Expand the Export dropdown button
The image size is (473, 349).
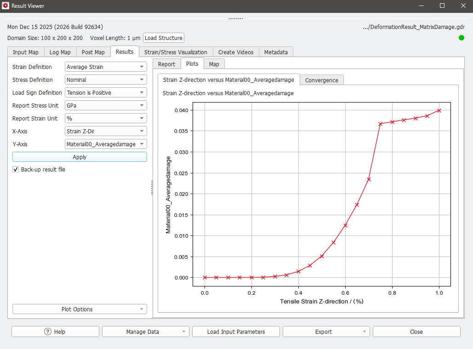click(326, 332)
